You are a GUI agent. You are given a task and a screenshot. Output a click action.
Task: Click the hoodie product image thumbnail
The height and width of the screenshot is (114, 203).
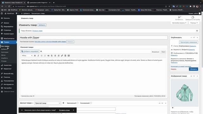pyautogui.click(x=185, y=93)
